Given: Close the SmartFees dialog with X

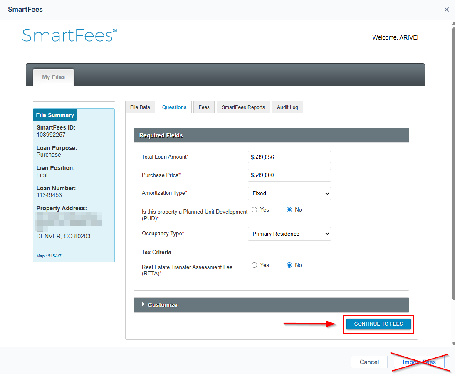Looking at the screenshot, I should coord(446,10).
